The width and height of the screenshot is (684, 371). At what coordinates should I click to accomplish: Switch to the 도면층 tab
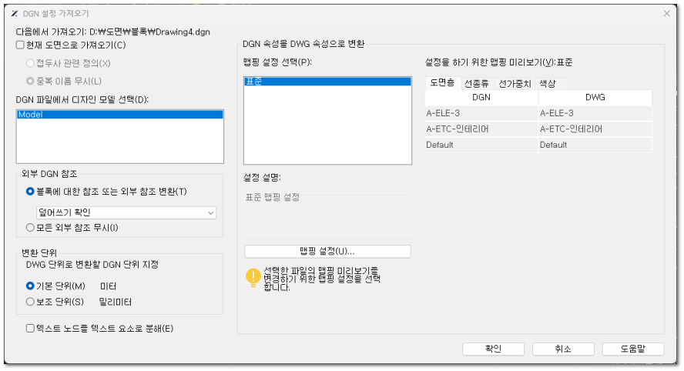click(442, 83)
